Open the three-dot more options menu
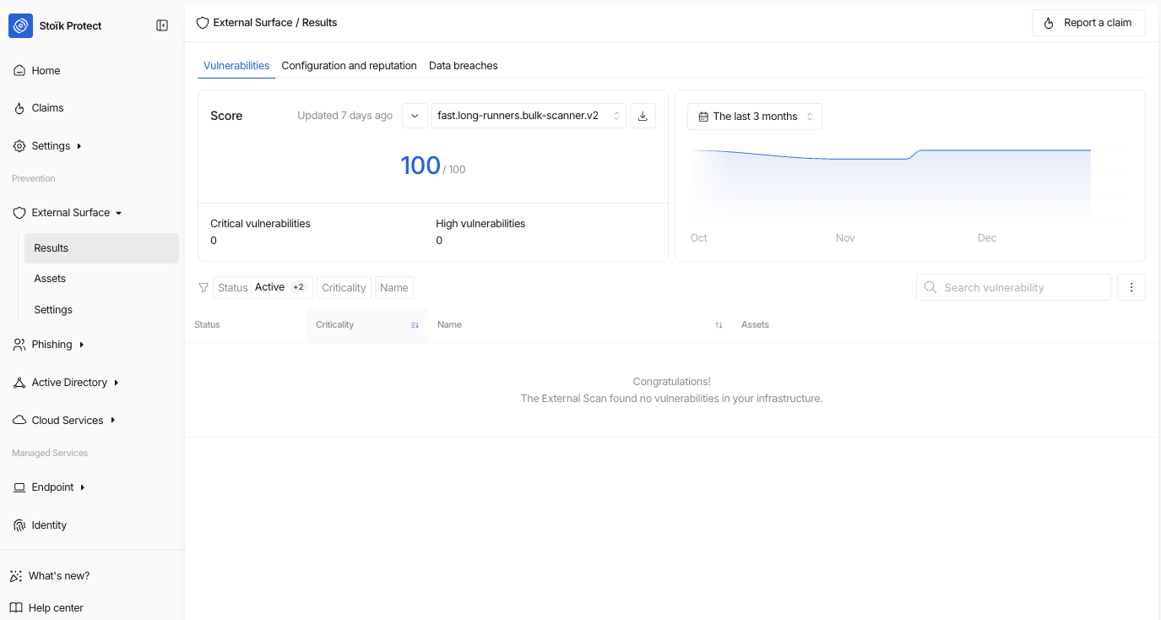The image size is (1161, 620). 1131,287
